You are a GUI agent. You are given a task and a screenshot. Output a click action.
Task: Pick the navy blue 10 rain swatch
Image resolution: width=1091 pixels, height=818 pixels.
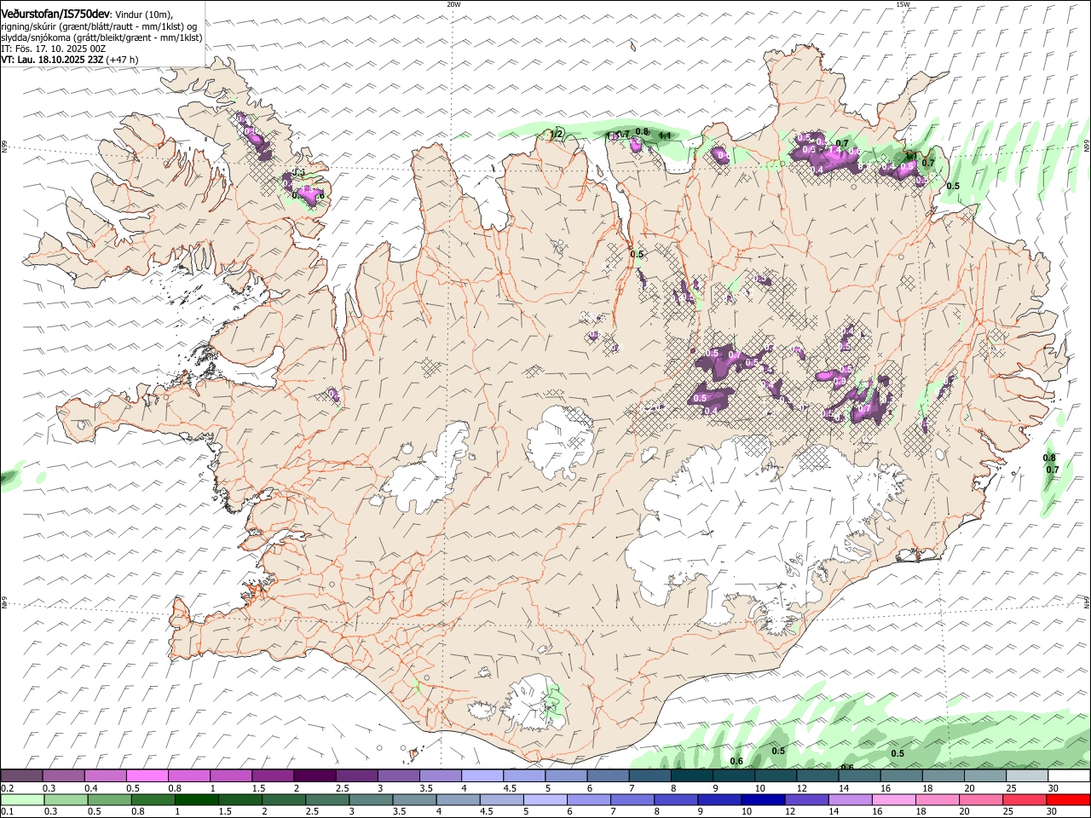click(763, 800)
